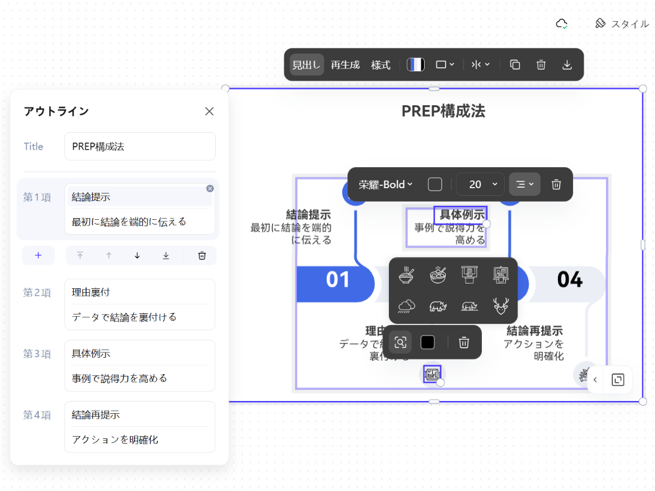This screenshot has height=491, width=655.
Task: Click the black icon color swatch
Action: tap(428, 343)
